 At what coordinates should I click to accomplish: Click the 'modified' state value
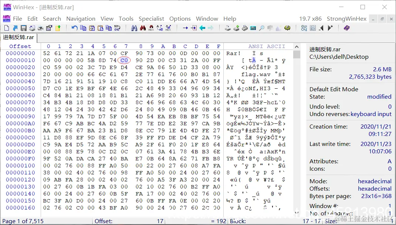tap(379, 96)
